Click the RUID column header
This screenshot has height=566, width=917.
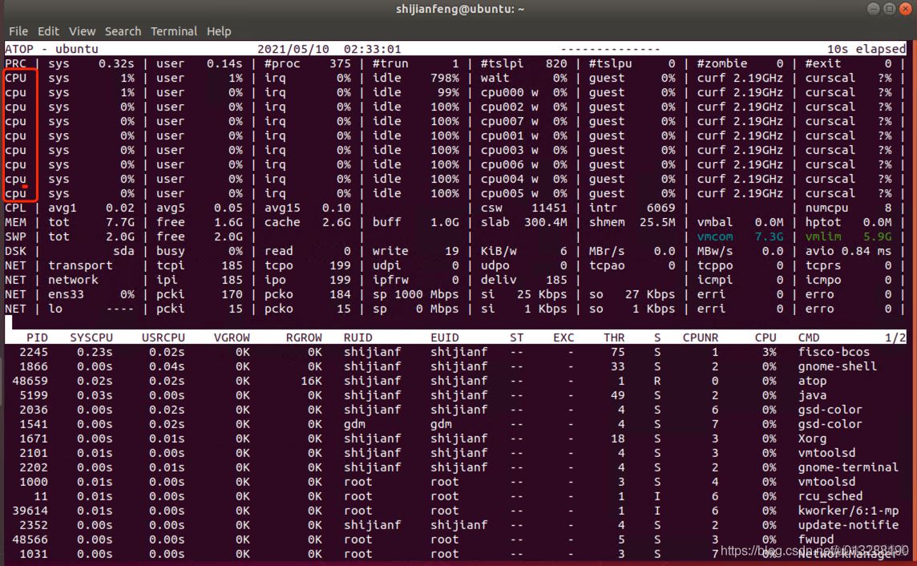pyautogui.click(x=358, y=338)
